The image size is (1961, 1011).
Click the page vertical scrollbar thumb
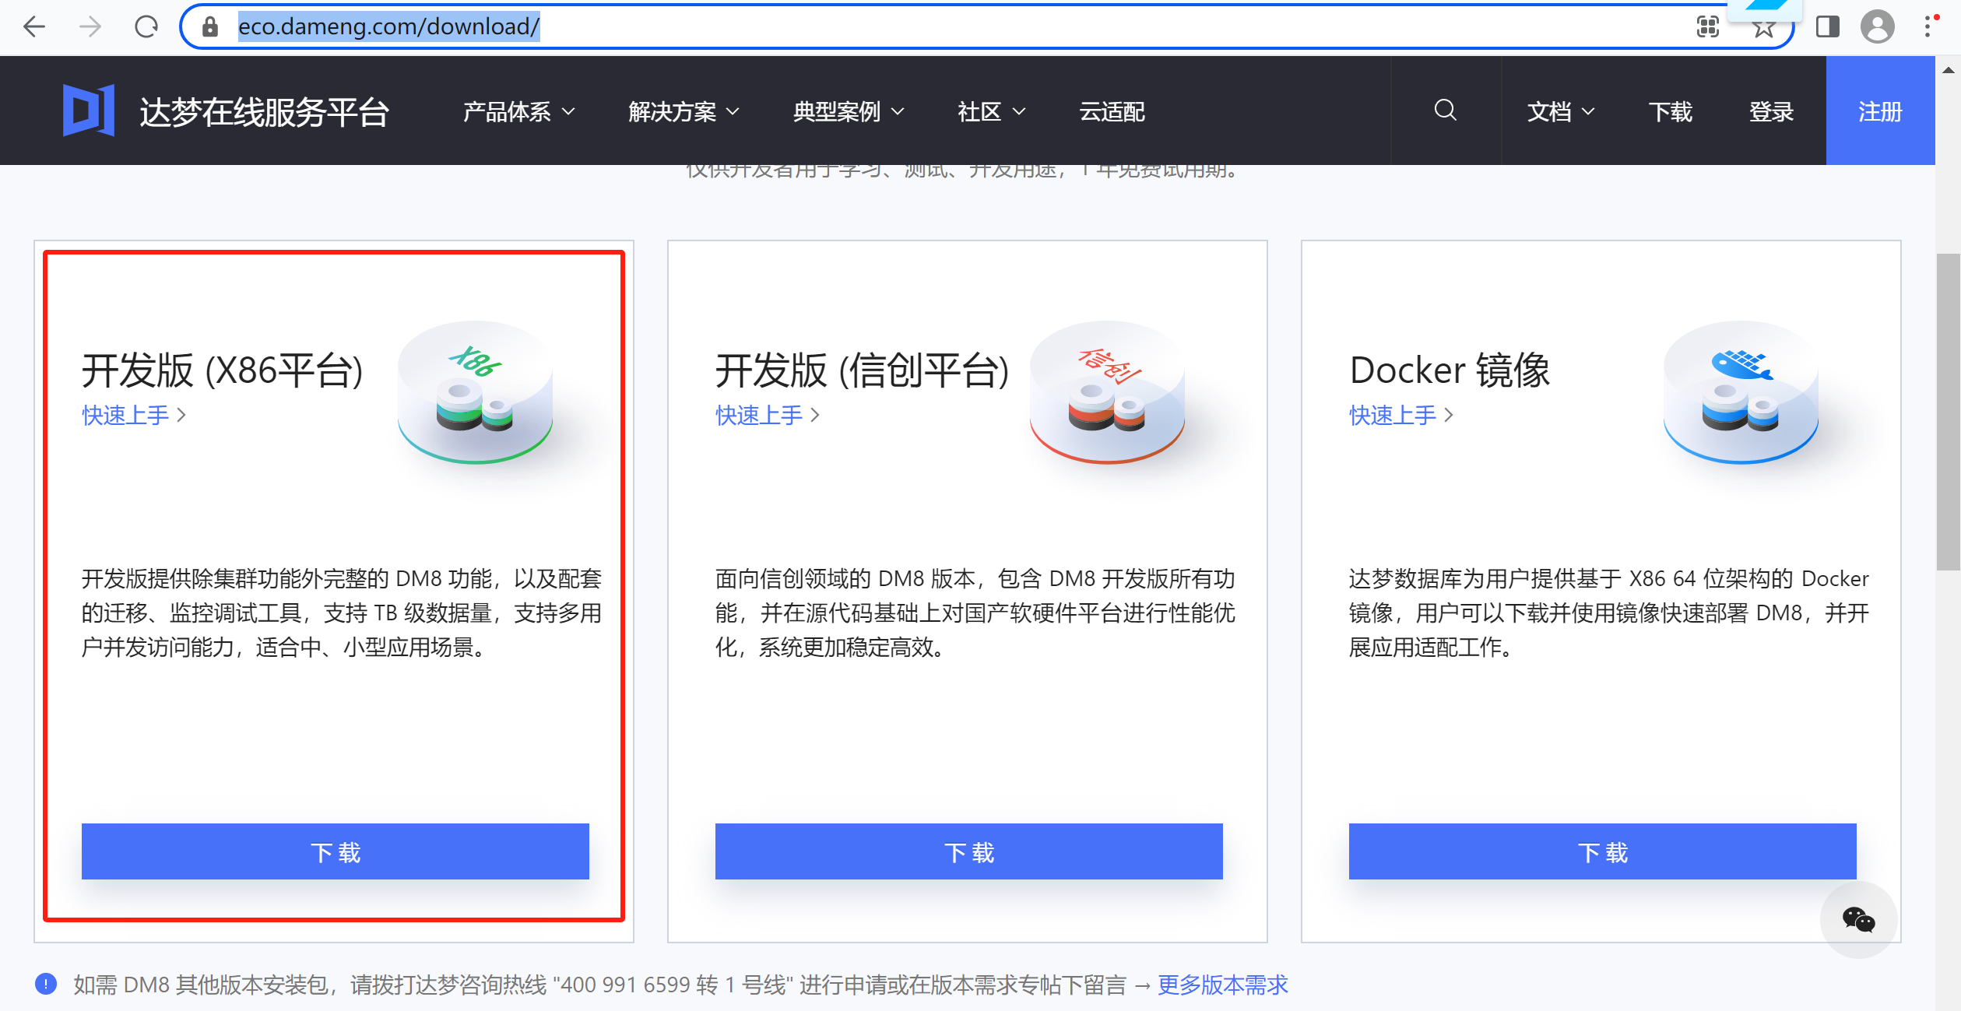[x=1948, y=412]
